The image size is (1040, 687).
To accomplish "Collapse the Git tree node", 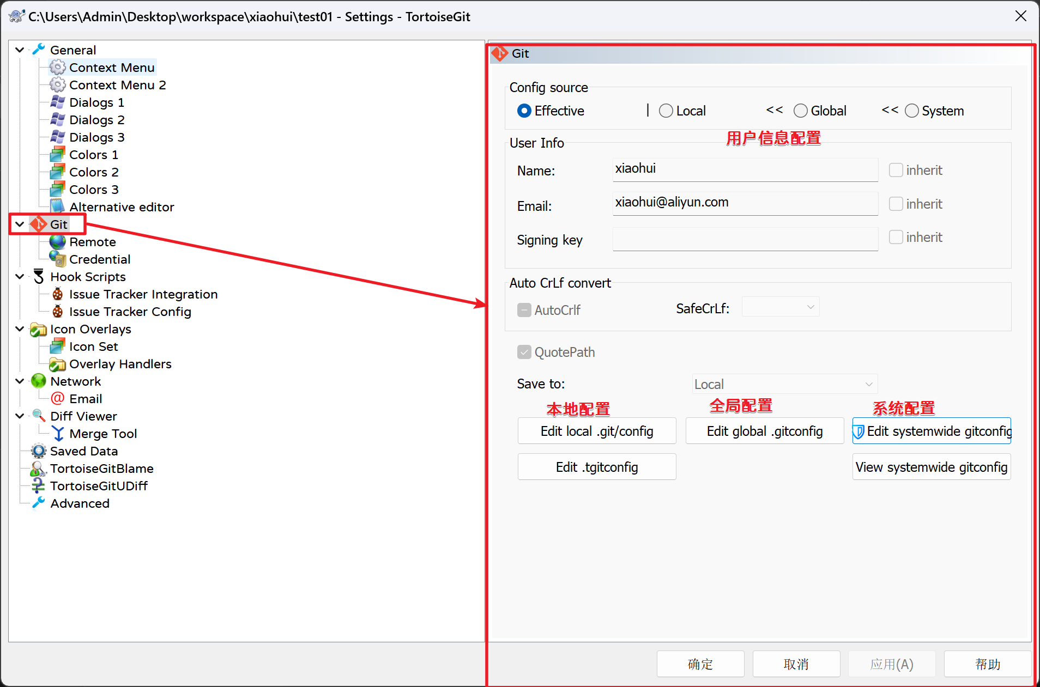I will (20, 224).
